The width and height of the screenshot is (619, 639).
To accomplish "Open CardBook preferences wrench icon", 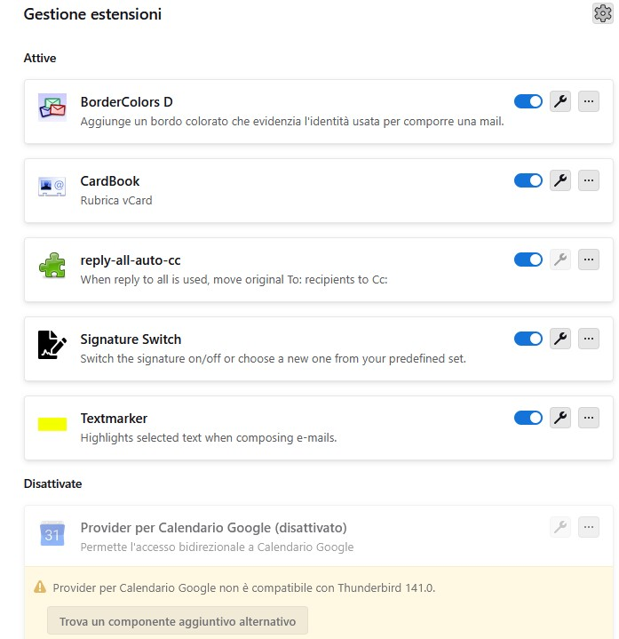I will pos(559,180).
